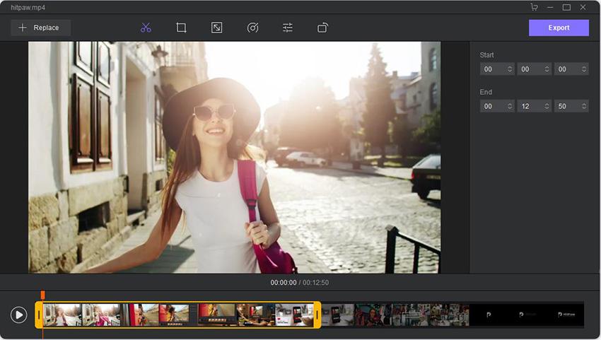Viewport: 601px width, 340px height.
Task: Click the End hours spinner field
Action: pyautogui.click(x=496, y=106)
